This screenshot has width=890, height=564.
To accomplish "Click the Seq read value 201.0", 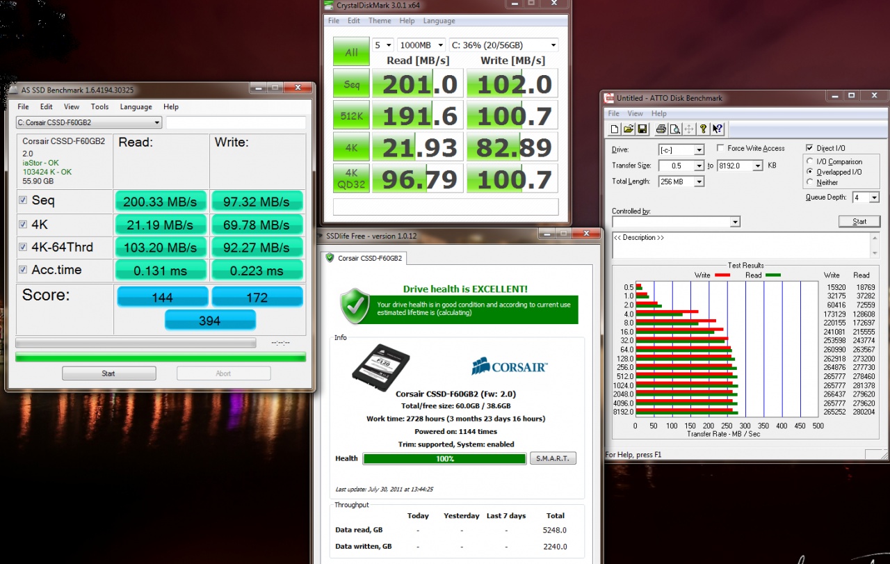I will pyautogui.click(x=417, y=83).
